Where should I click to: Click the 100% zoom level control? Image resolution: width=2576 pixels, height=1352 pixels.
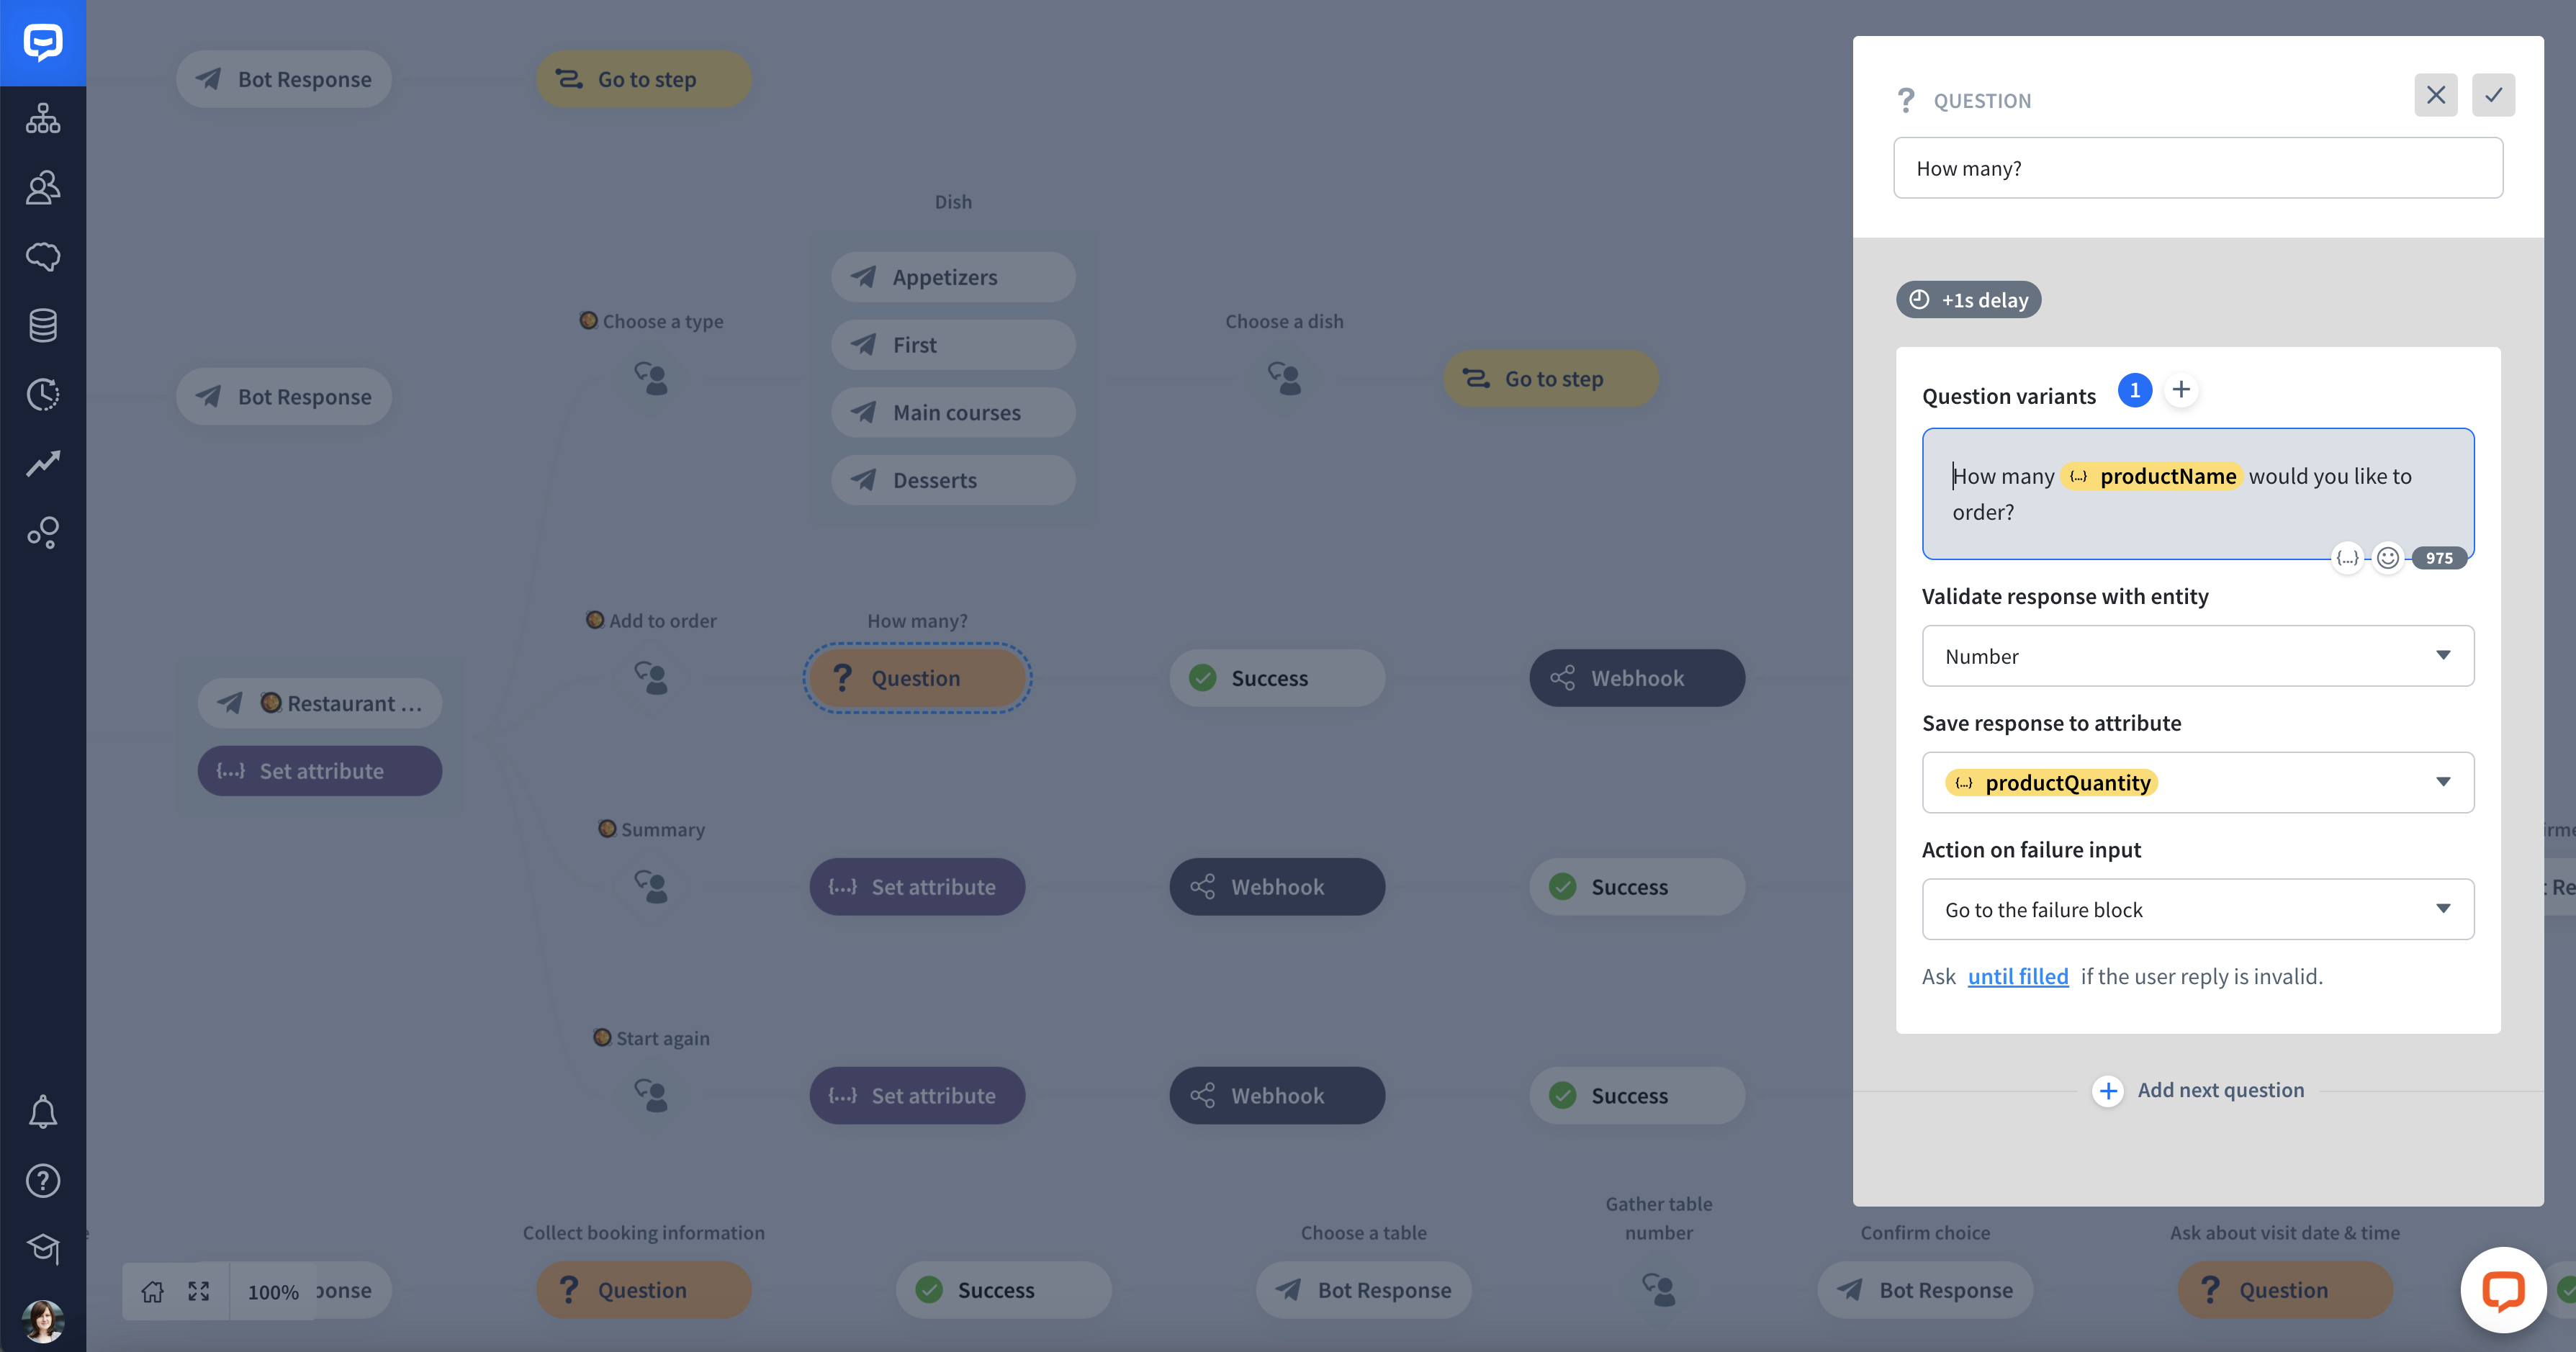(x=273, y=1292)
